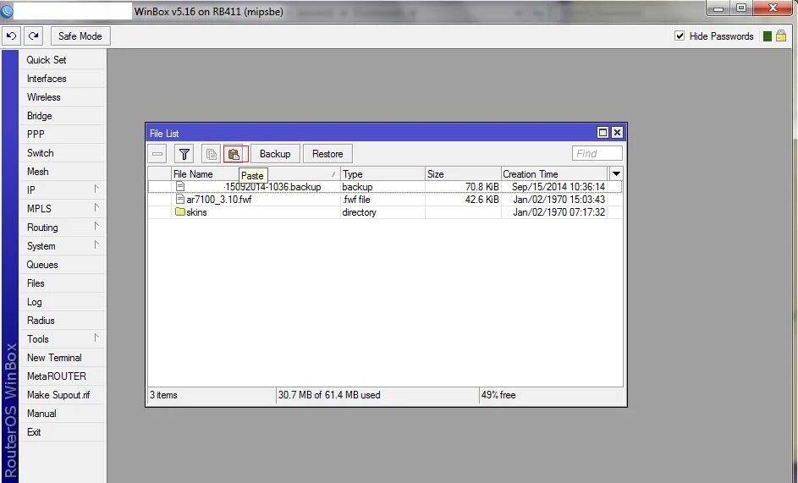
Task: Select the 15092014-1036.backup file row
Action: (385, 187)
